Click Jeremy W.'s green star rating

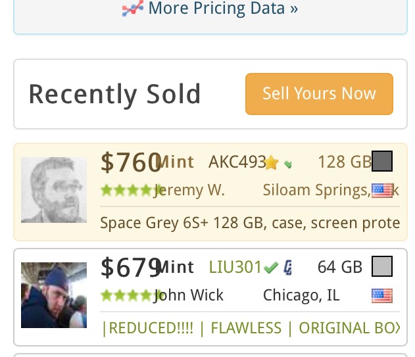(131, 191)
